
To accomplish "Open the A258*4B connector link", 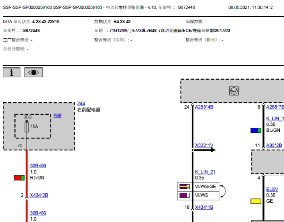I will tap(204, 107).
